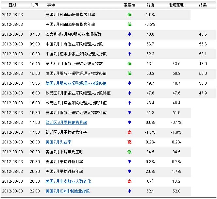This screenshot has height=199, width=217.
Task: Click the 事件 column header
Action: coord(51,5)
